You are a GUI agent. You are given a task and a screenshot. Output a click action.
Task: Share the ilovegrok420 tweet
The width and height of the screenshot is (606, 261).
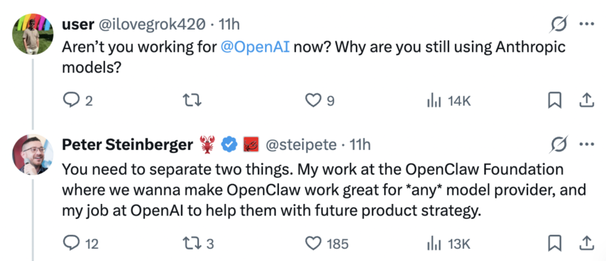coord(586,100)
